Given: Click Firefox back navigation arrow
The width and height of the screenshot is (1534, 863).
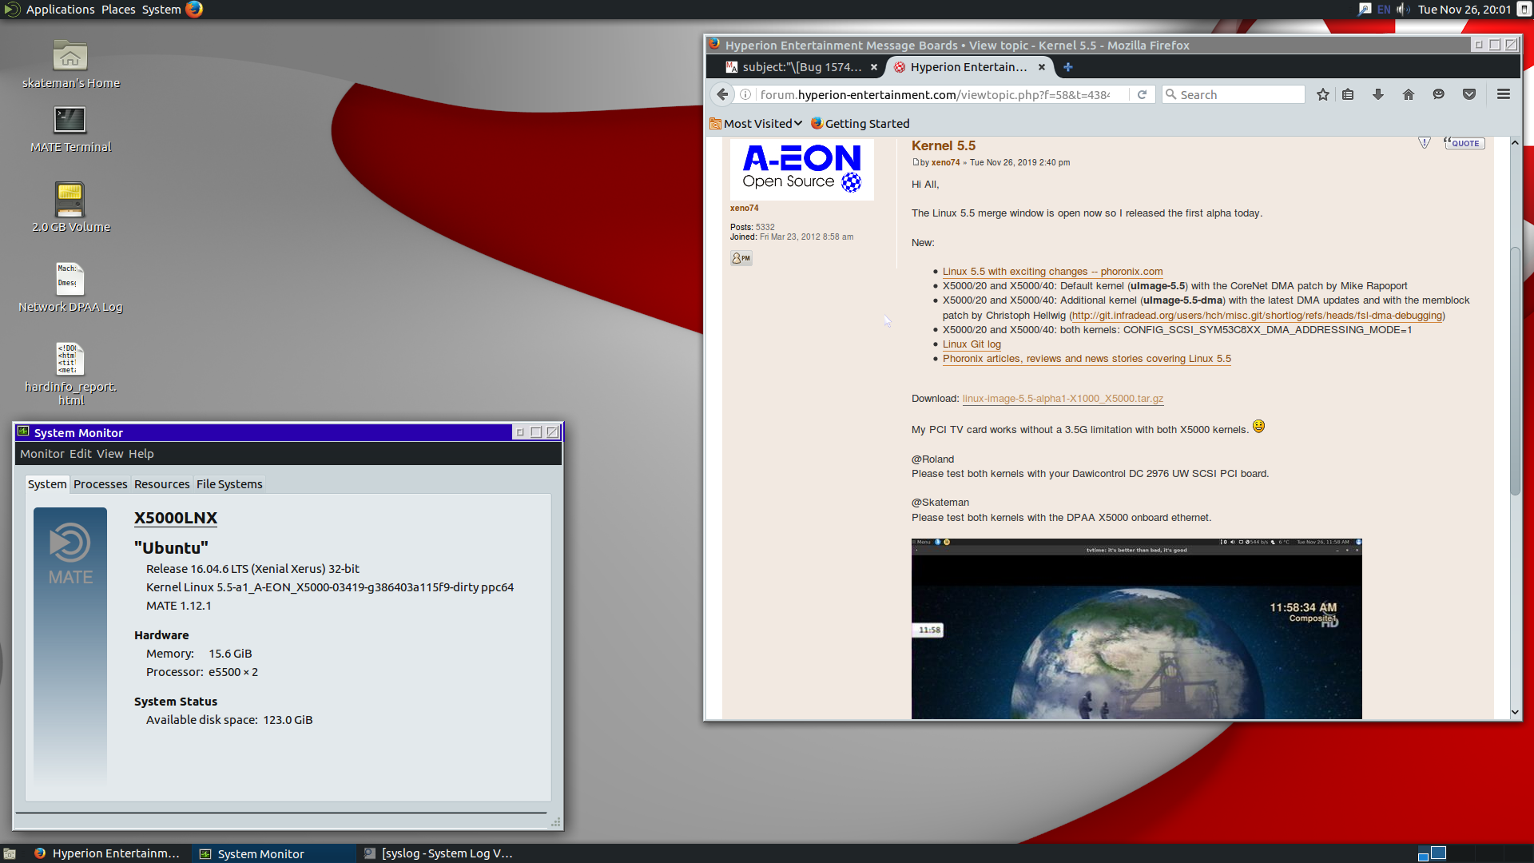Looking at the screenshot, I should [722, 94].
